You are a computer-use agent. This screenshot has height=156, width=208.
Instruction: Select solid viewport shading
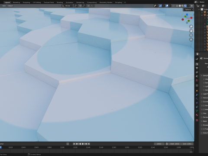[180, 6]
